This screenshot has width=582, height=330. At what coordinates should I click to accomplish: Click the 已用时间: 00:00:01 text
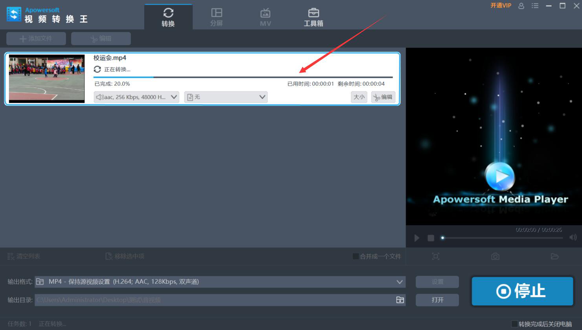coord(310,84)
